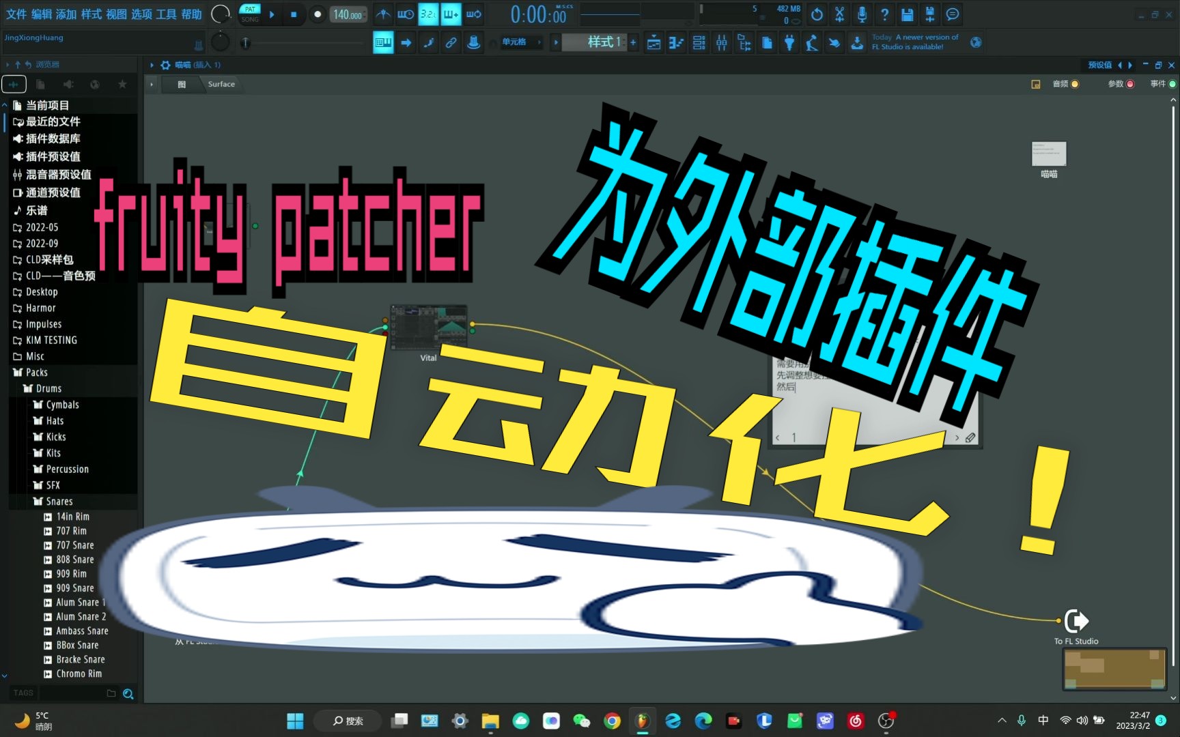Toggle the overdub/blend recording button

coord(451,14)
